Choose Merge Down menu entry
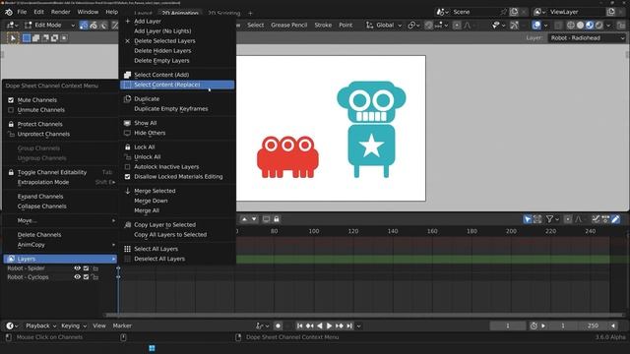The height and width of the screenshot is (354, 630). 177,201
